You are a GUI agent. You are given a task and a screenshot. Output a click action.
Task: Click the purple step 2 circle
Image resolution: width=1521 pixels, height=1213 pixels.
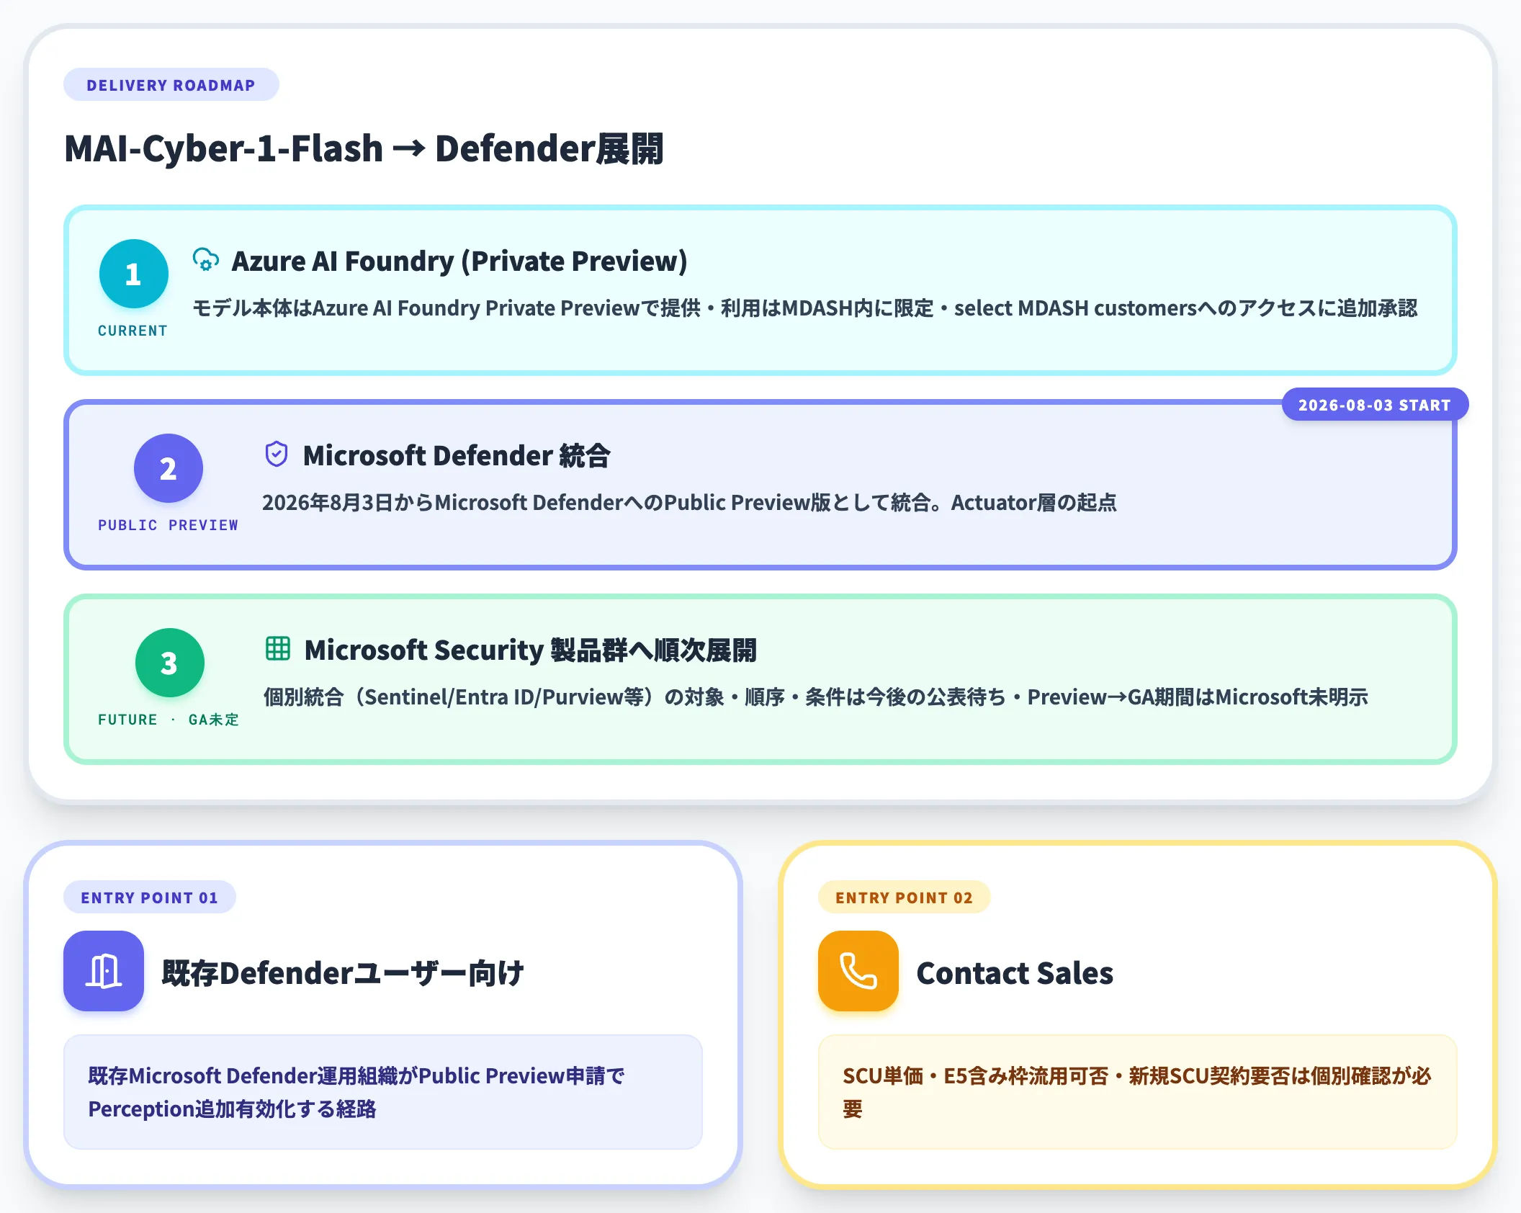coord(169,468)
